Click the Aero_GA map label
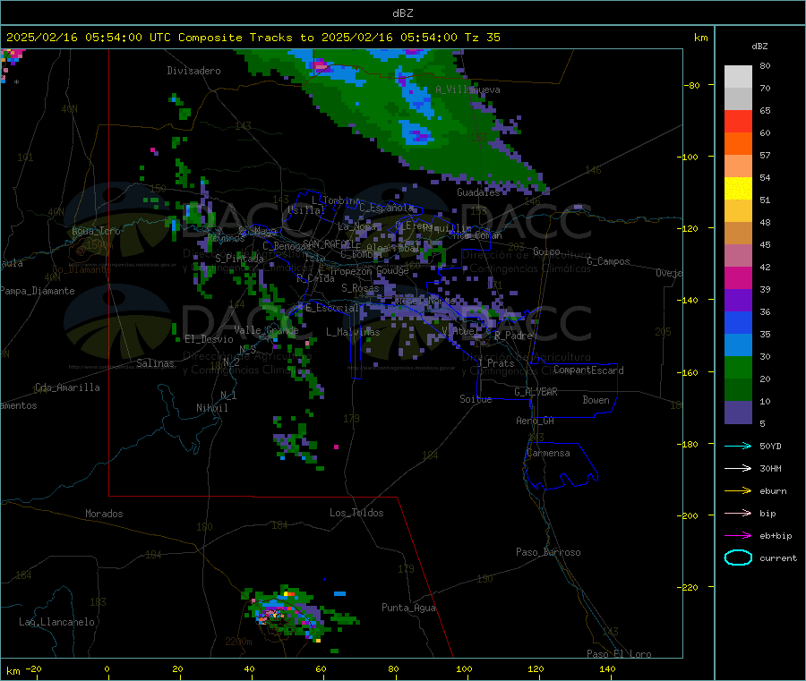The height and width of the screenshot is (681, 806). (536, 421)
